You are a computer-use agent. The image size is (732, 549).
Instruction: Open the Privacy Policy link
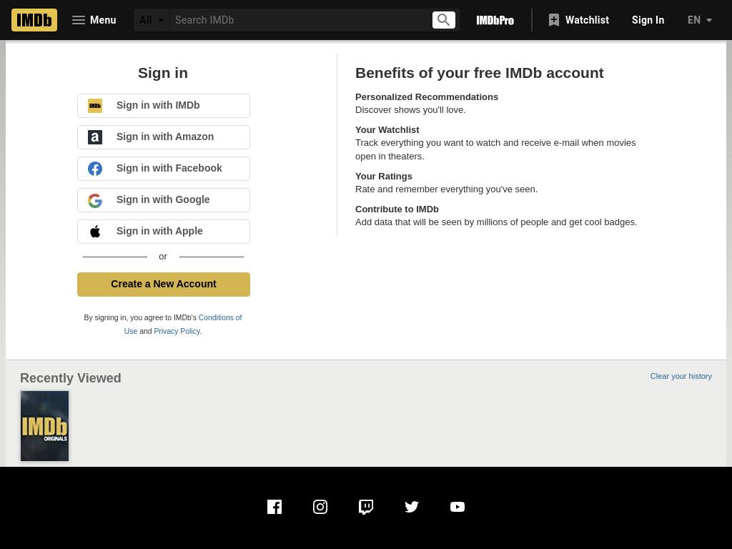[177, 331]
